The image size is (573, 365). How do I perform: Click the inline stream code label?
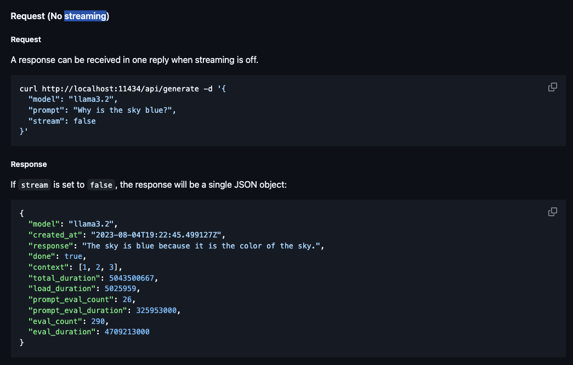coord(35,185)
